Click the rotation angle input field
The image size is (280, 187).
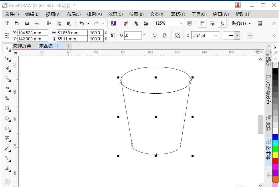pyautogui.click(x=133, y=36)
